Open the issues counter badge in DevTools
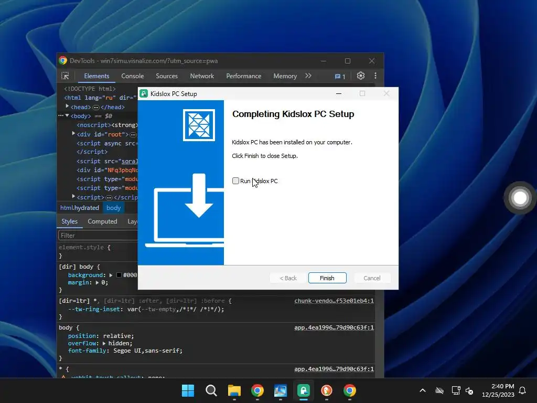 click(x=340, y=77)
